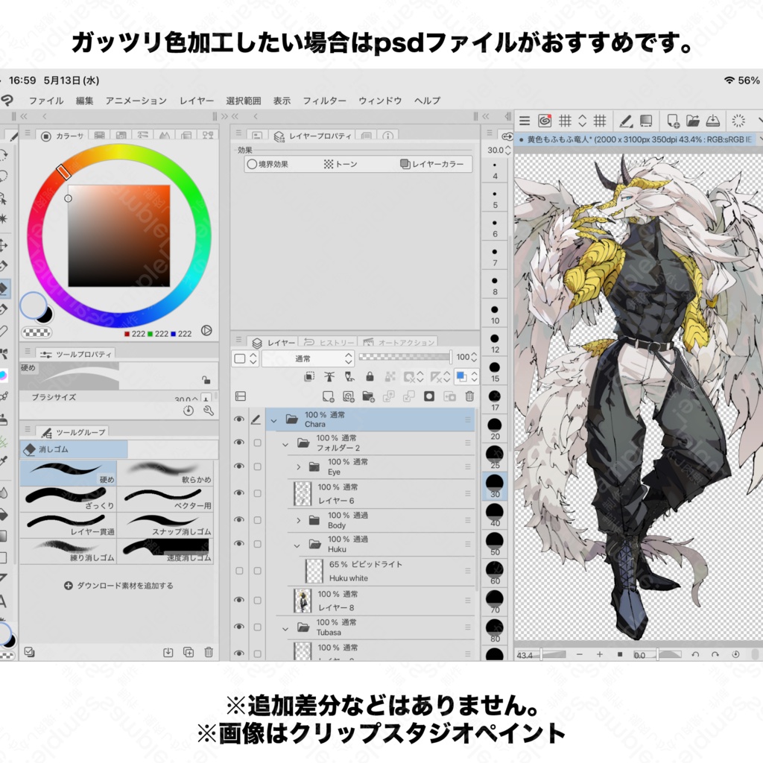
Task: Collapse the Tubasa folder
Action: tap(285, 629)
